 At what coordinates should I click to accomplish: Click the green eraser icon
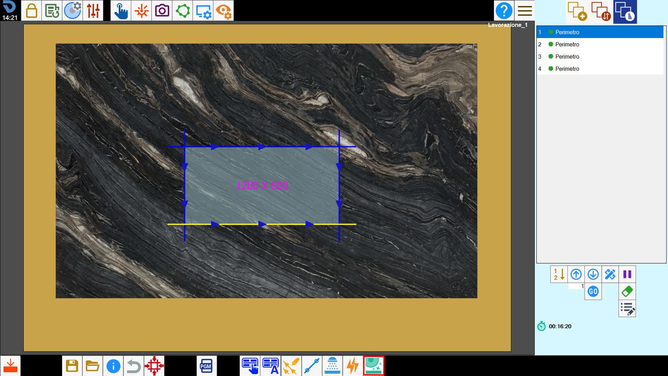point(627,292)
